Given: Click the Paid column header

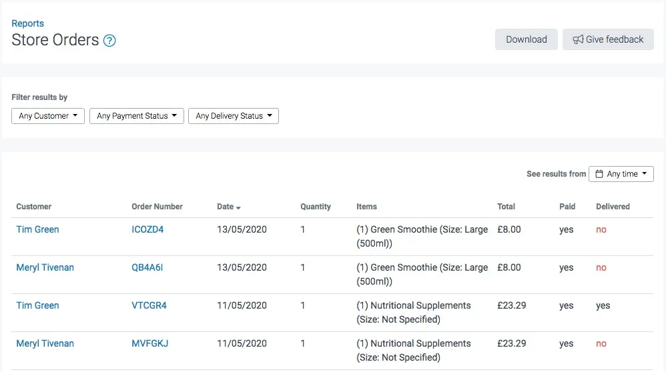Looking at the screenshot, I should click(567, 207).
